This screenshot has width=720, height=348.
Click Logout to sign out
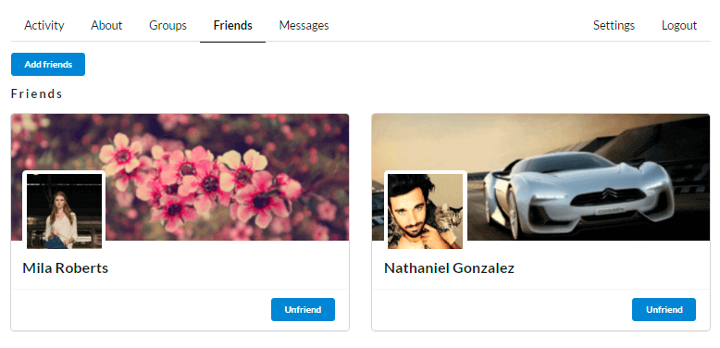(x=679, y=25)
